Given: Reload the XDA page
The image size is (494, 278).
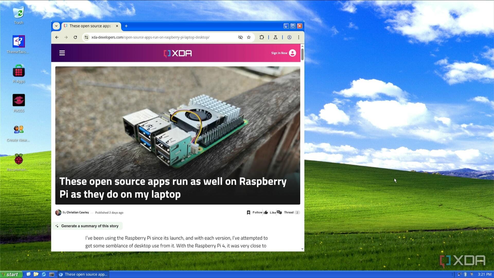Looking at the screenshot, I should click(75, 37).
